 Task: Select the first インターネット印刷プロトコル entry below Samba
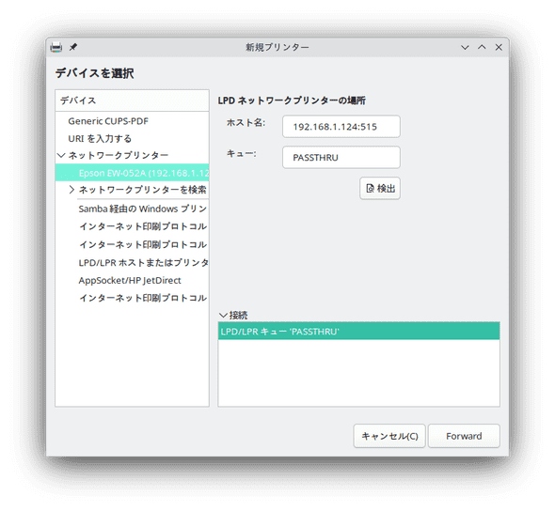click(x=132, y=226)
